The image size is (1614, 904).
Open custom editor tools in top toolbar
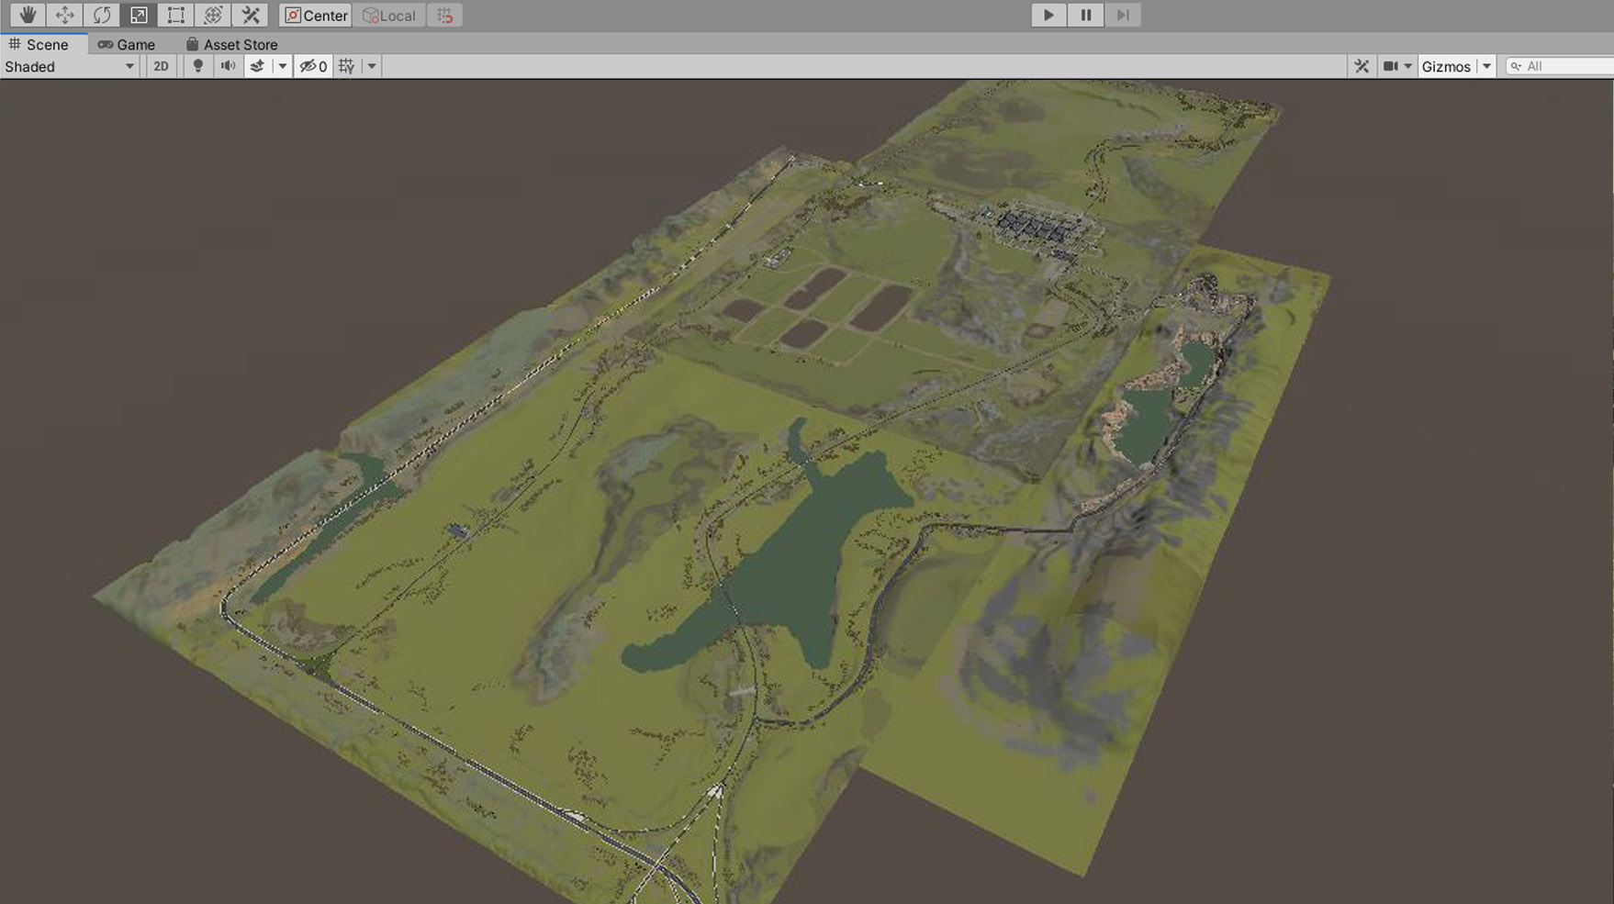tap(250, 15)
